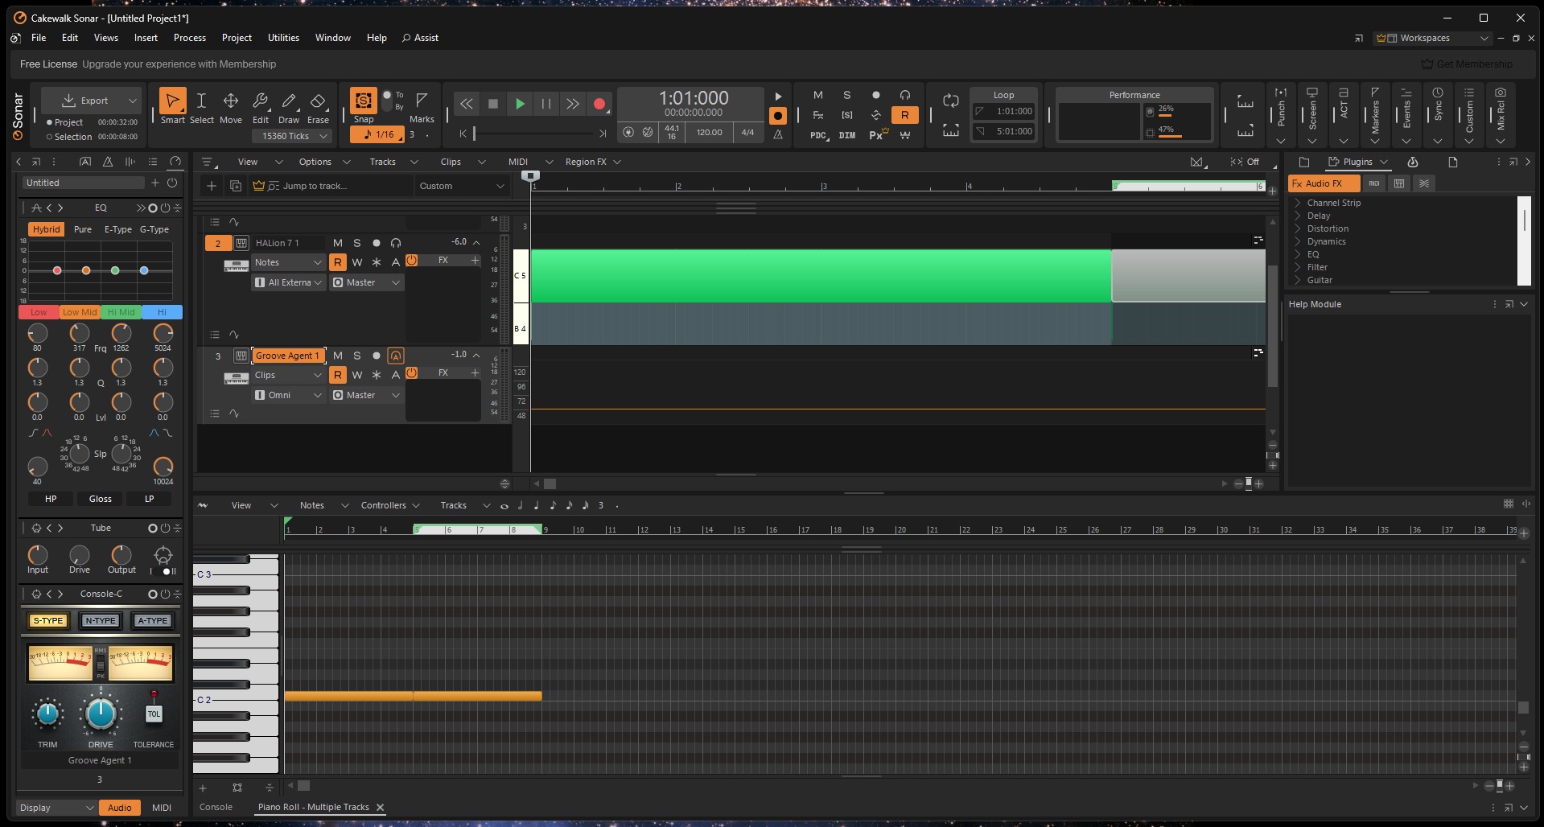Mute the HALion 7 1 track
This screenshot has width=1544, height=827.
(338, 243)
